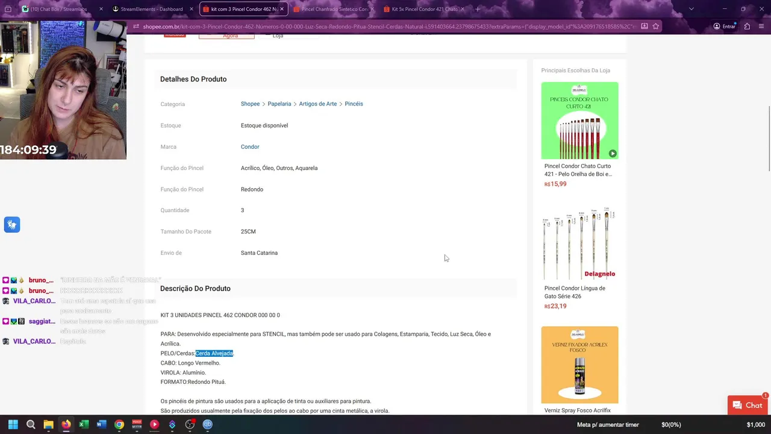Viewport: 771px width, 434px height.
Task: Close the kit com 3 Pincel tab
Action: [x=281, y=9]
